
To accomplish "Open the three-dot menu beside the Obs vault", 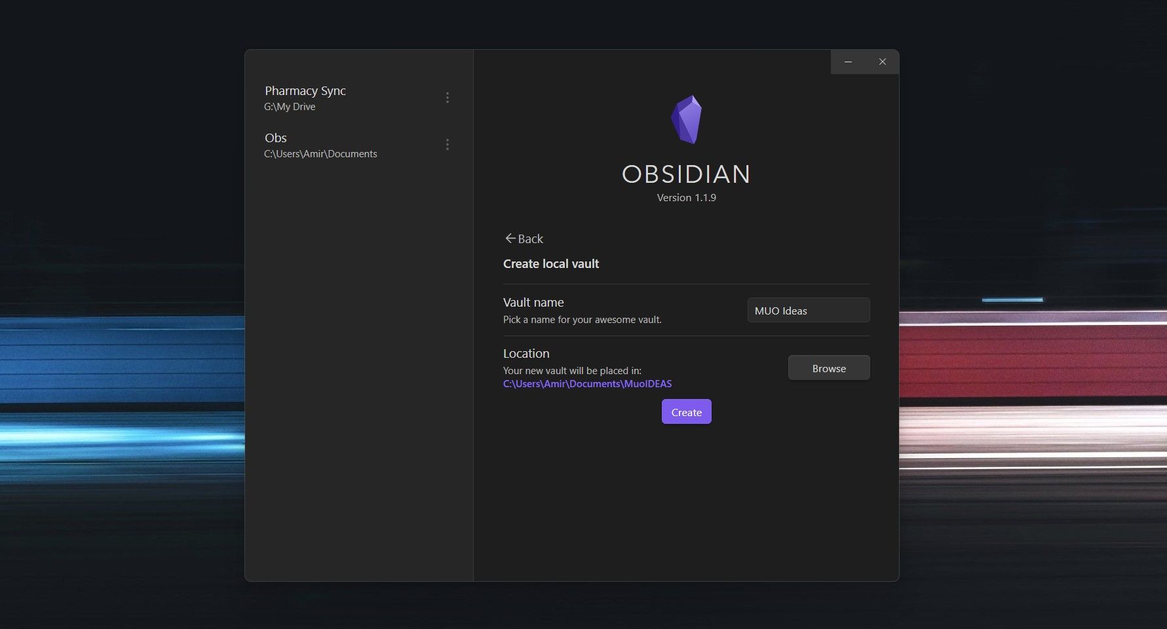I will click(x=448, y=144).
